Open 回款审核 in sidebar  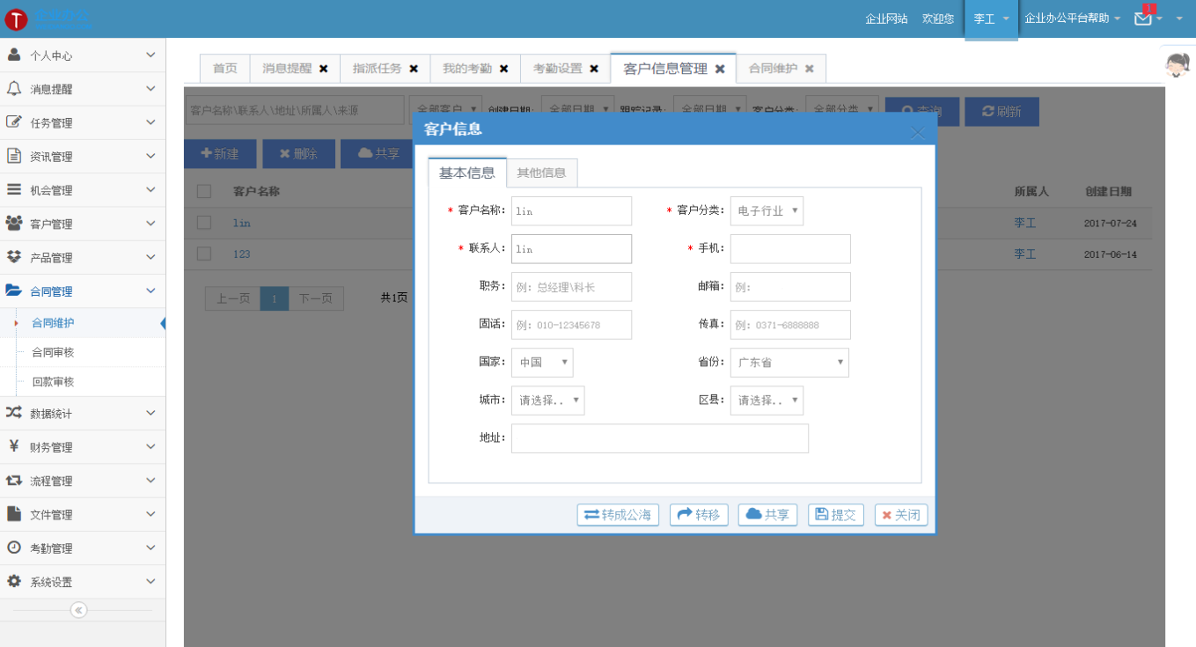pyautogui.click(x=53, y=382)
